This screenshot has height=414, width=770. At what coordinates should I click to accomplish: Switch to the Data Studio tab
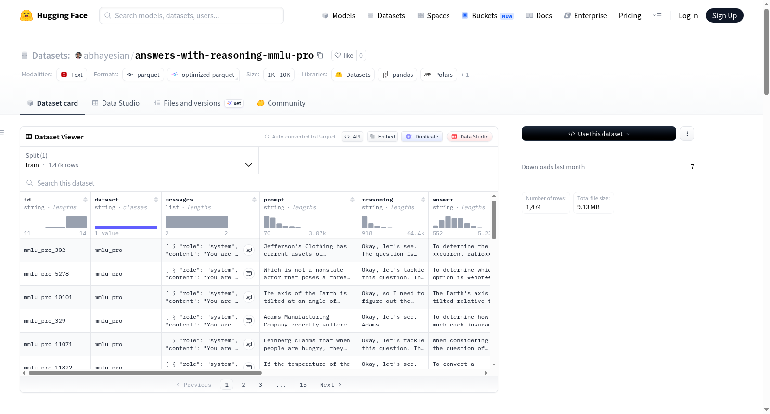point(116,103)
